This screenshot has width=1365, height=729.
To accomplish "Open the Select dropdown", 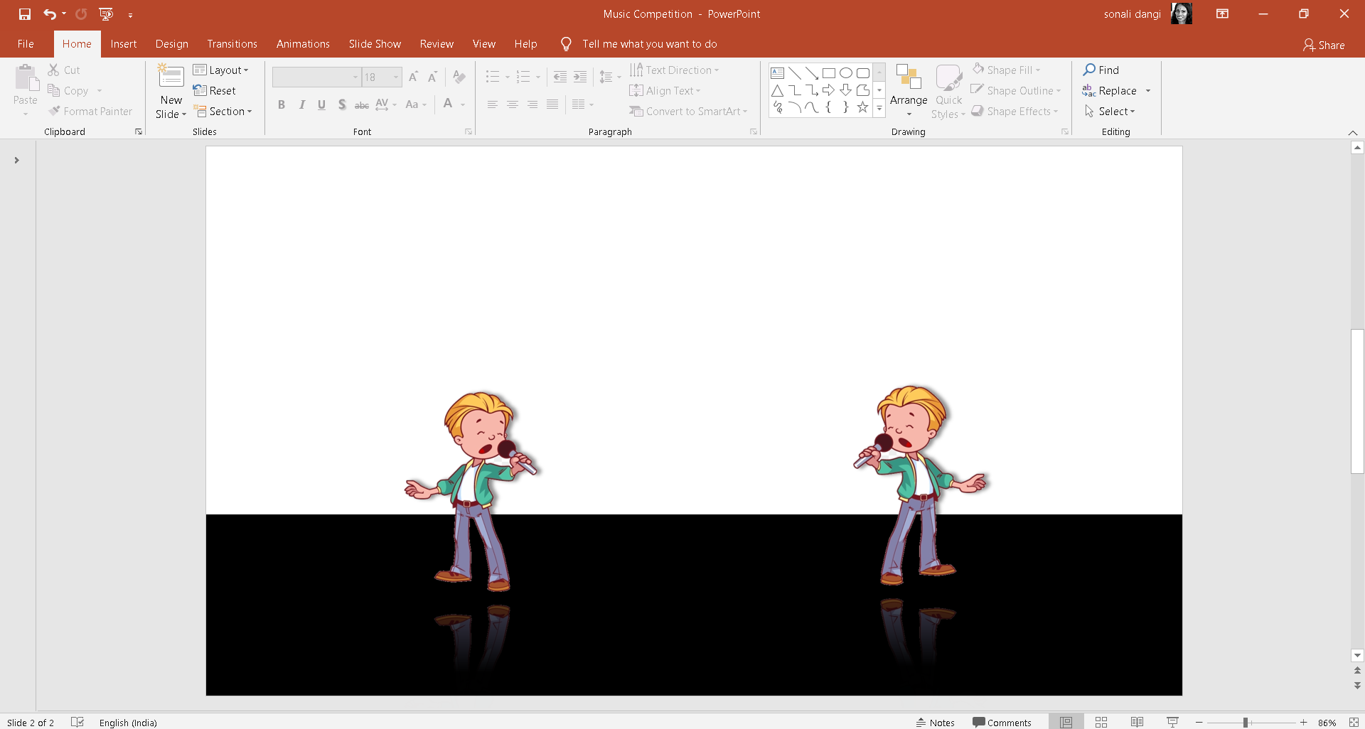I will (1110, 111).
